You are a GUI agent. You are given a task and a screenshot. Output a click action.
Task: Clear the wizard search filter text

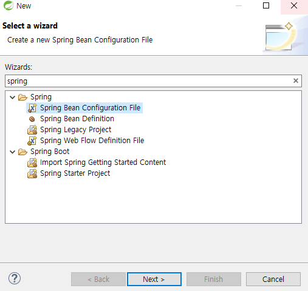pyautogui.click(x=296, y=81)
